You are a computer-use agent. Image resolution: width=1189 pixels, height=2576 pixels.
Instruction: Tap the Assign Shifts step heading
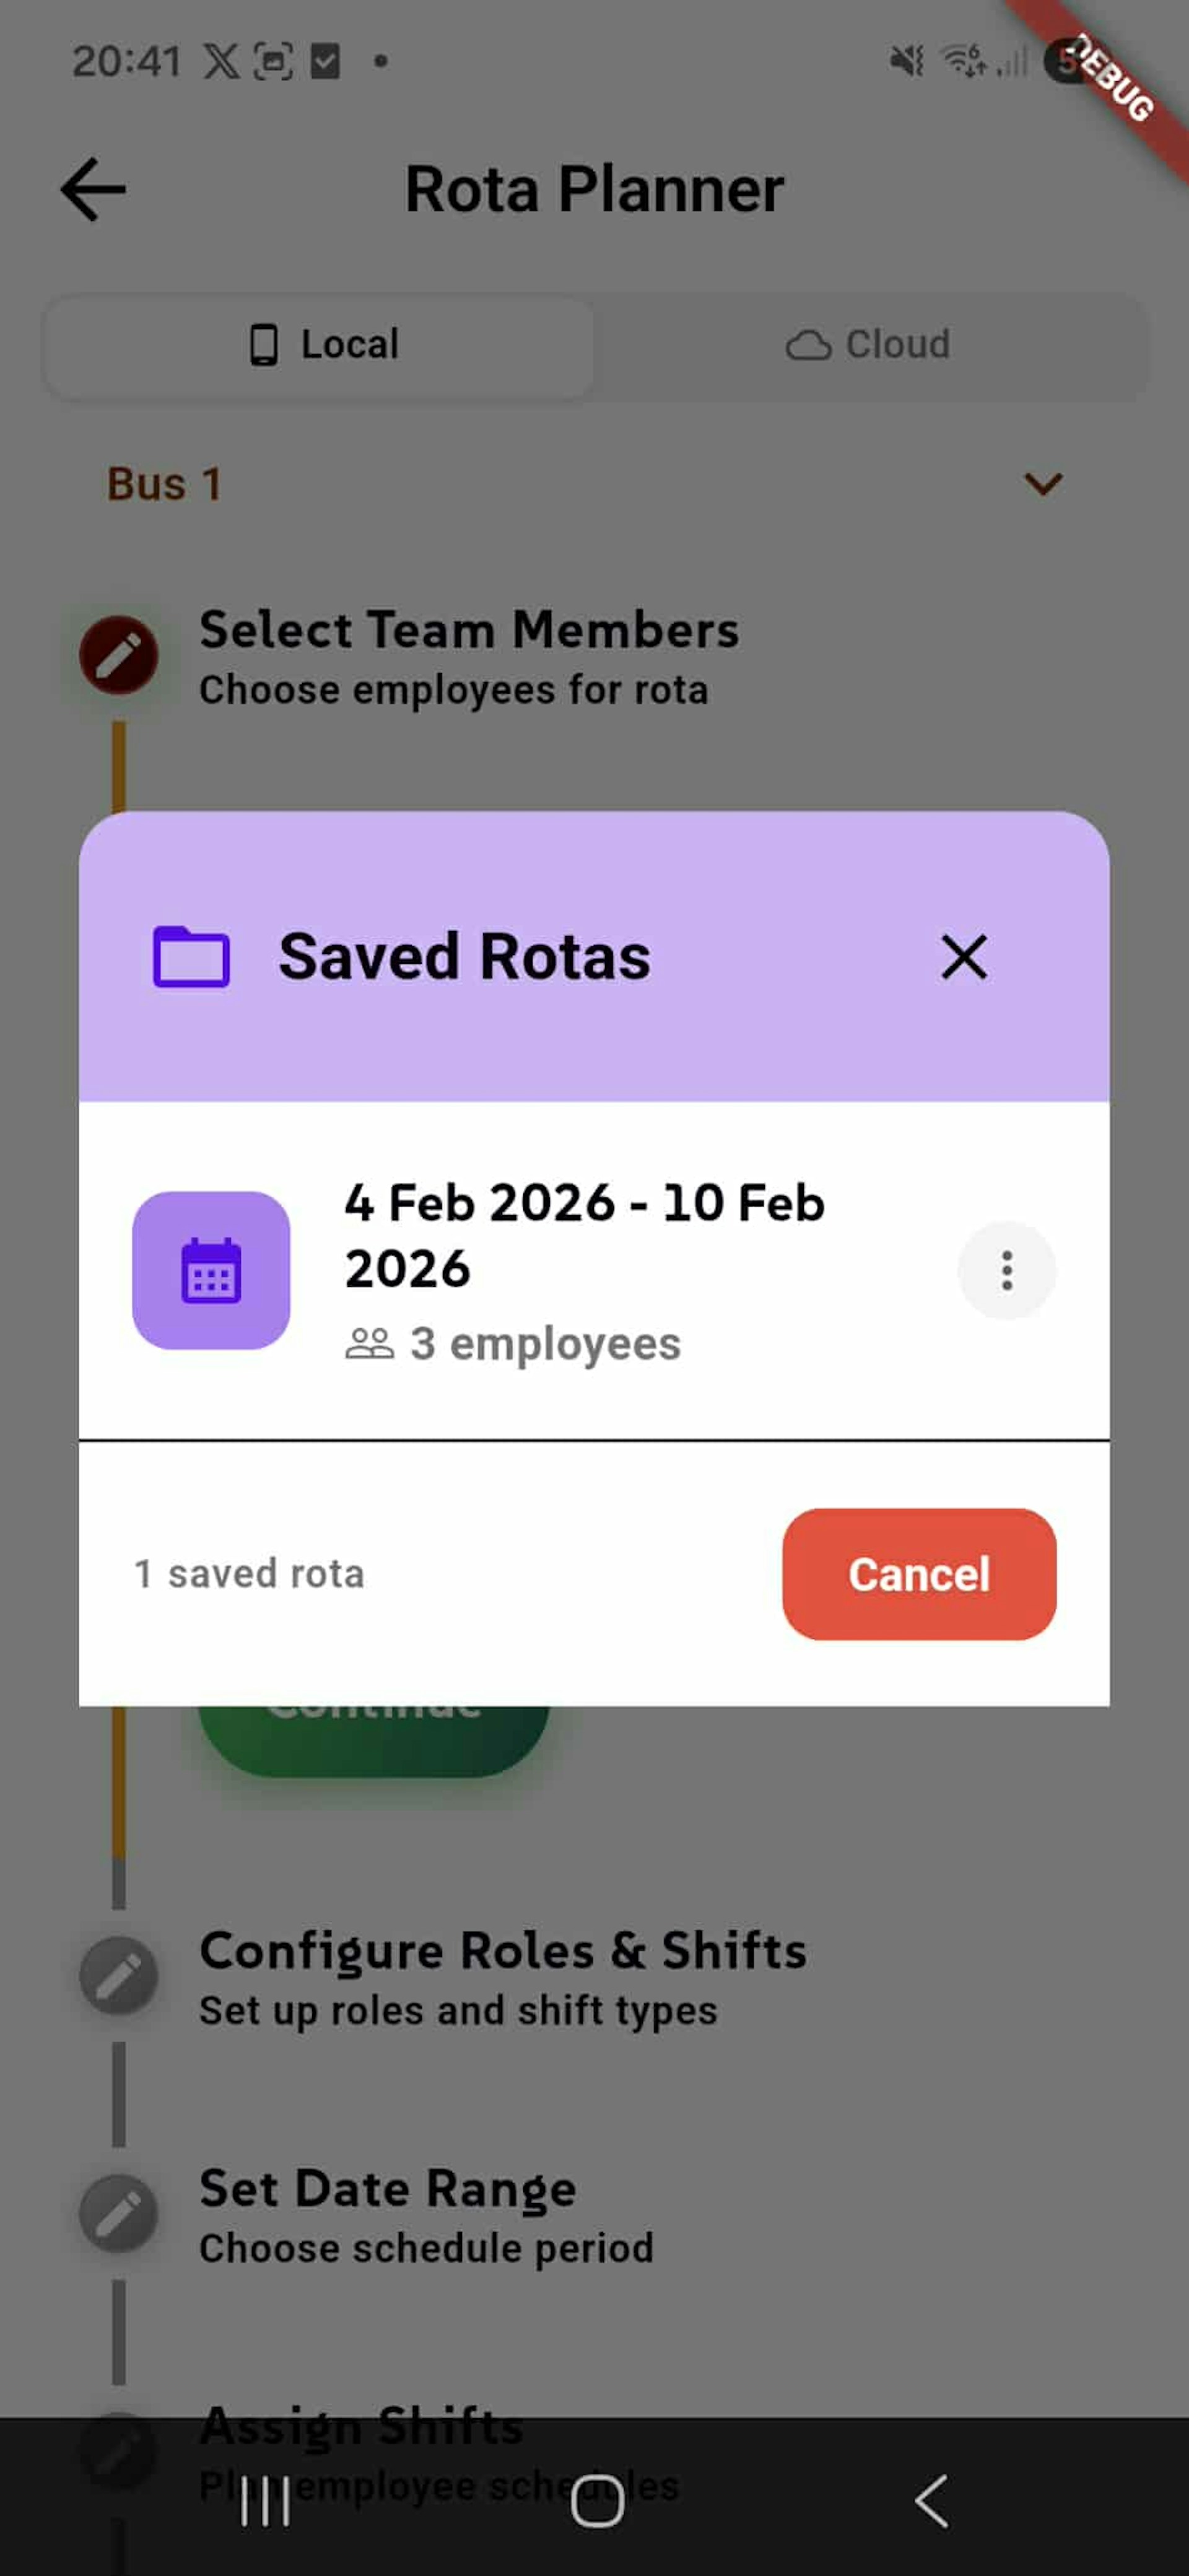pos(362,2425)
